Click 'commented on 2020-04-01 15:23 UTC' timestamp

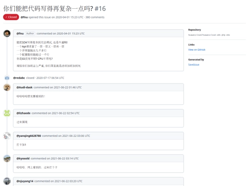pyautogui.click(x=60, y=34)
